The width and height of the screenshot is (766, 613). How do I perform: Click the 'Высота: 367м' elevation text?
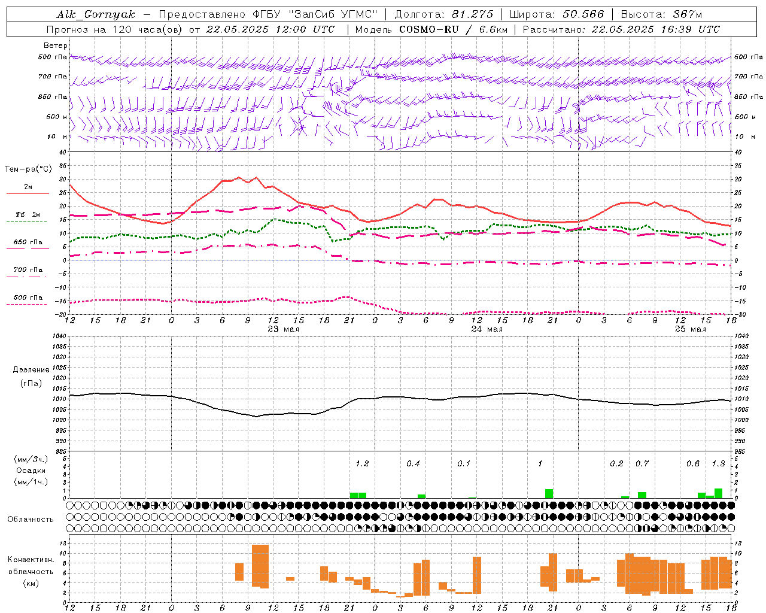click(661, 14)
